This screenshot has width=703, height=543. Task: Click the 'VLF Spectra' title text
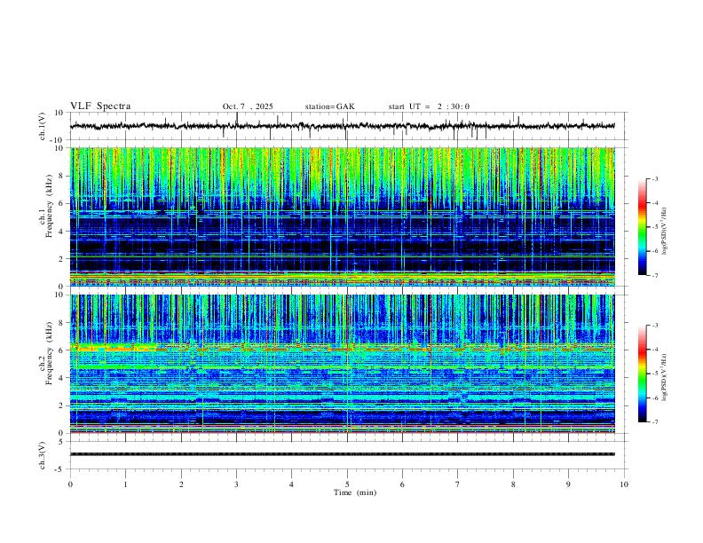[x=100, y=106]
